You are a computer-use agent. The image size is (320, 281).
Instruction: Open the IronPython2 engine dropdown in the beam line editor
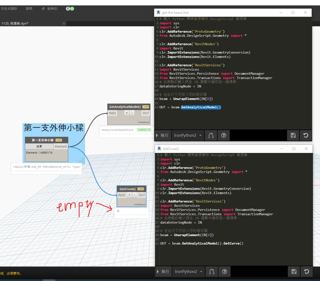188,135
